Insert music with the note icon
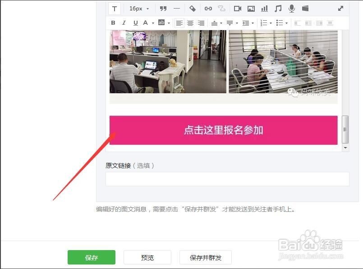363x269 pixels. click(x=278, y=8)
